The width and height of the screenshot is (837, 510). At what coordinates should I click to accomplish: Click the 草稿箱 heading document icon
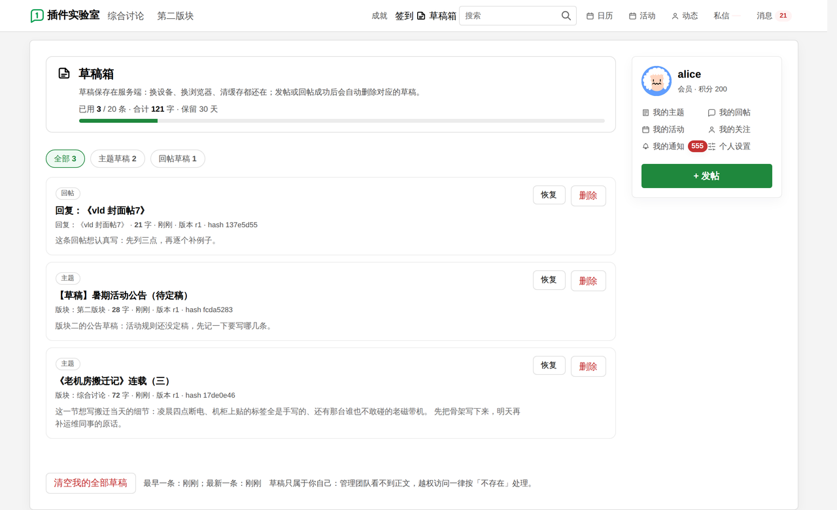pyautogui.click(x=64, y=73)
